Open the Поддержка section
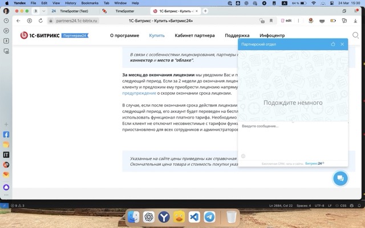The width and height of the screenshot is (365, 228). pyautogui.click(x=237, y=35)
